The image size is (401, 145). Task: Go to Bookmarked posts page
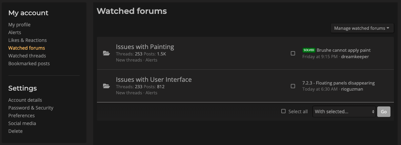point(29,64)
